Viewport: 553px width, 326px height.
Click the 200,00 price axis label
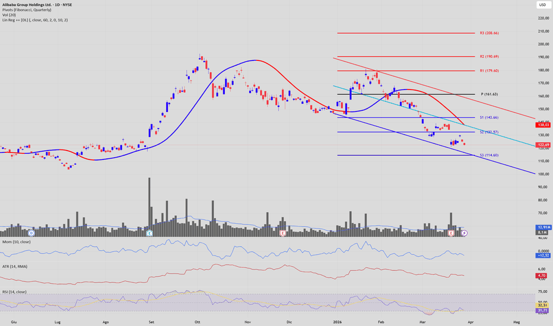pyautogui.click(x=544, y=44)
